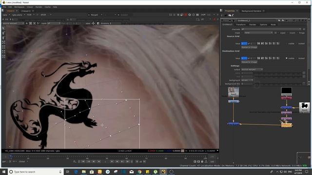Click the bottom grid tool in left toolbar
This screenshot has height=175, width=312.
coord(3,56)
